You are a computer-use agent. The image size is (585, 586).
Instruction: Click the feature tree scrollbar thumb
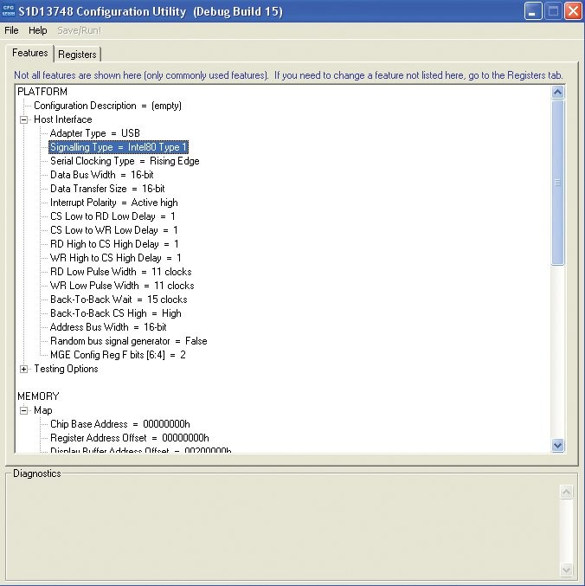(x=557, y=183)
